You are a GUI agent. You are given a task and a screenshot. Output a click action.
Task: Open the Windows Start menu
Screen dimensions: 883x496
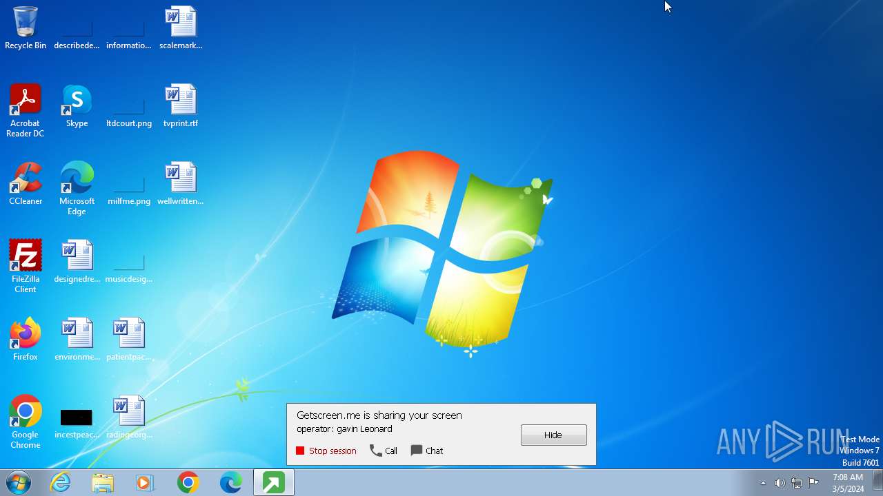point(19,482)
